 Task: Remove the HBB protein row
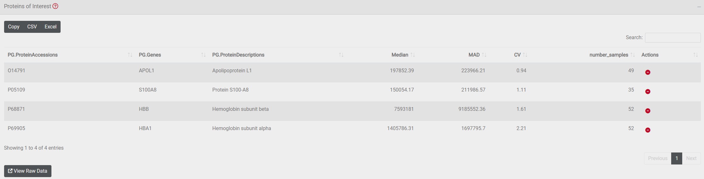[648, 111]
